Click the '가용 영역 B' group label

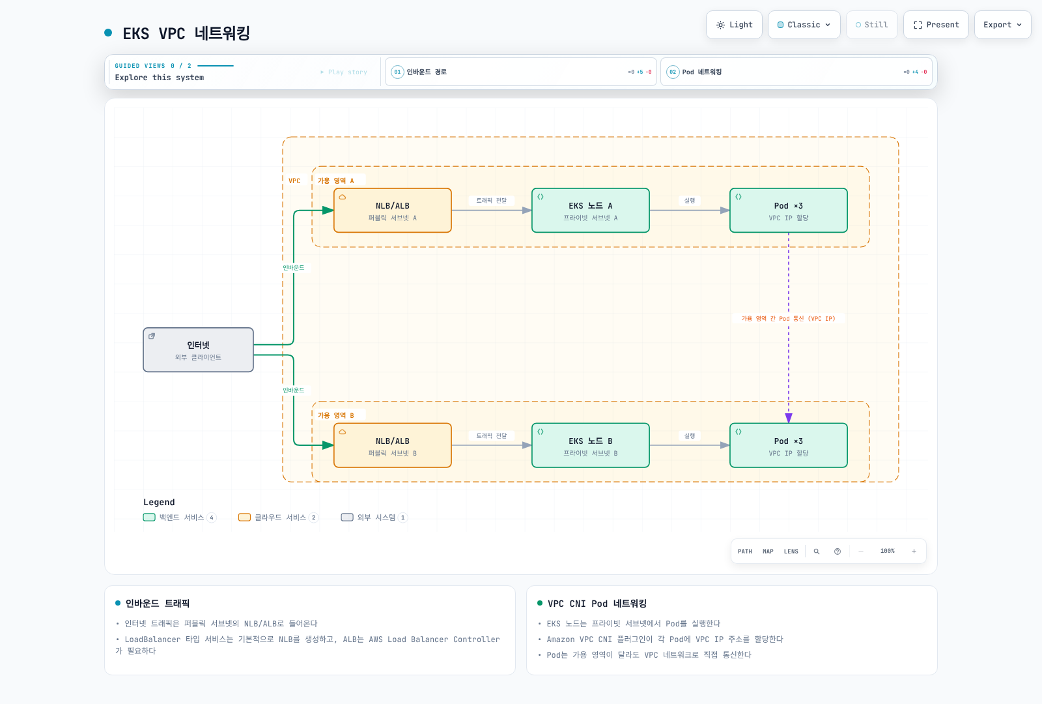pyautogui.click(x=336, y=416)
